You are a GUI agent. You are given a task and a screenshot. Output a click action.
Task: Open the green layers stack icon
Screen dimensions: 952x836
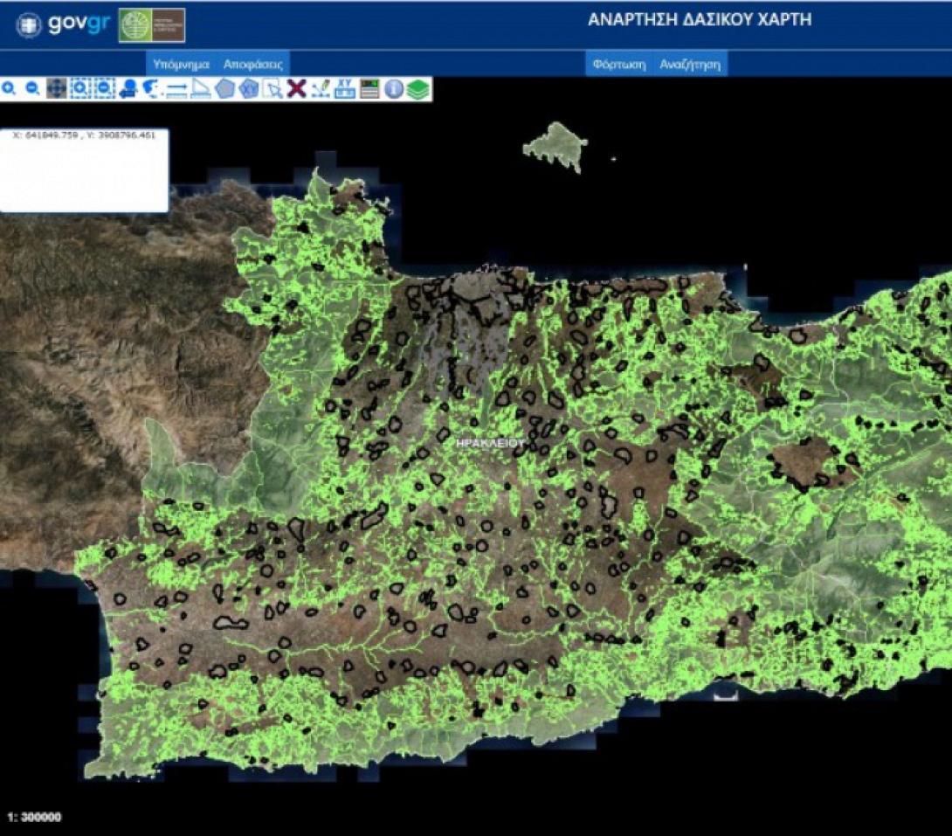click(x=418, y=88)
